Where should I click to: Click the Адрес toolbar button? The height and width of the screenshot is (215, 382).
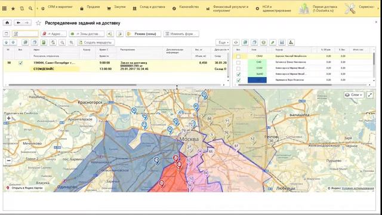coord(54,33)
